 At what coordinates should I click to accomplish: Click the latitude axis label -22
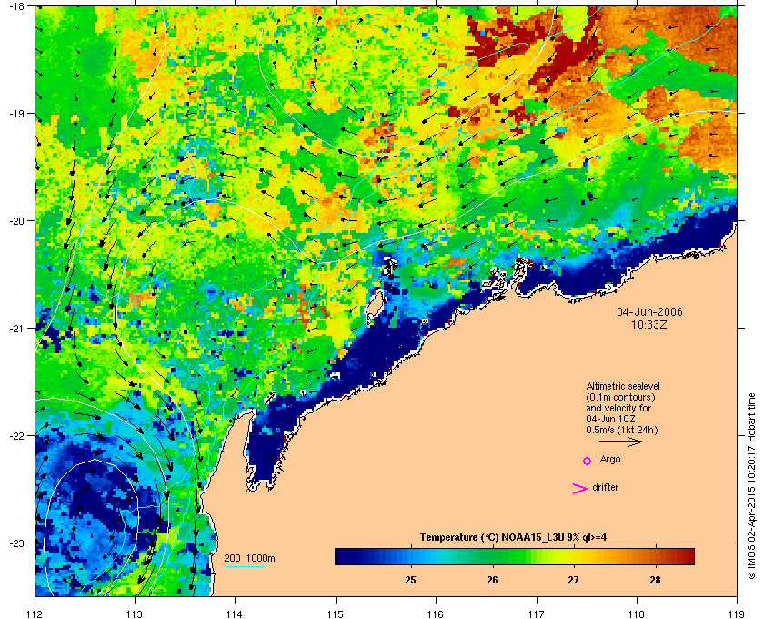click(16, 436)
